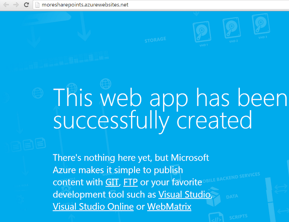Click the page icon in address bar
This screenshot has height=222, width=289.
37,5
